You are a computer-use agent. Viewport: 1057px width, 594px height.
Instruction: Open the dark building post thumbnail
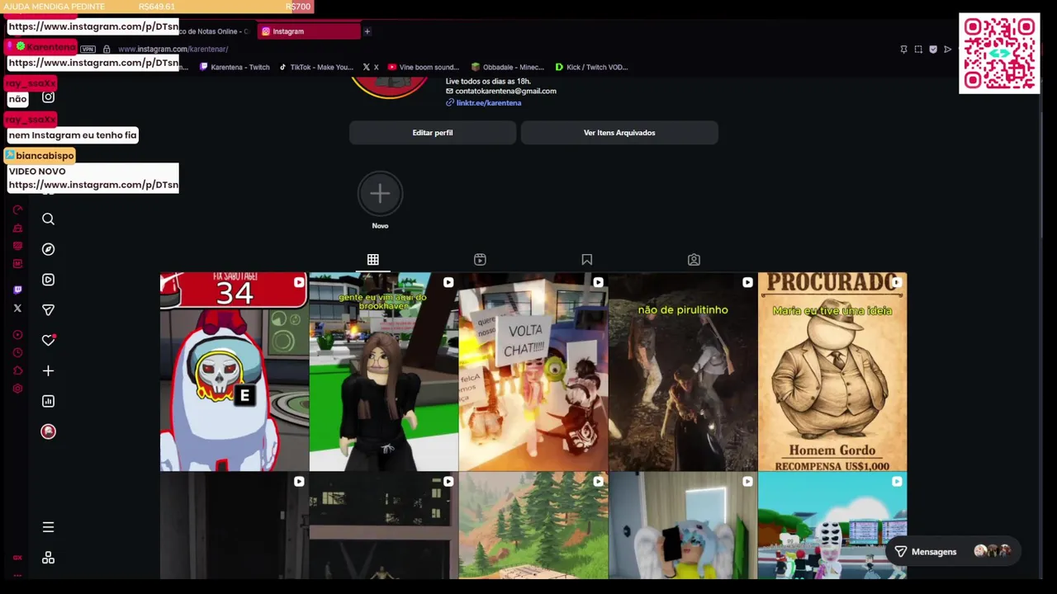(383, 526)
